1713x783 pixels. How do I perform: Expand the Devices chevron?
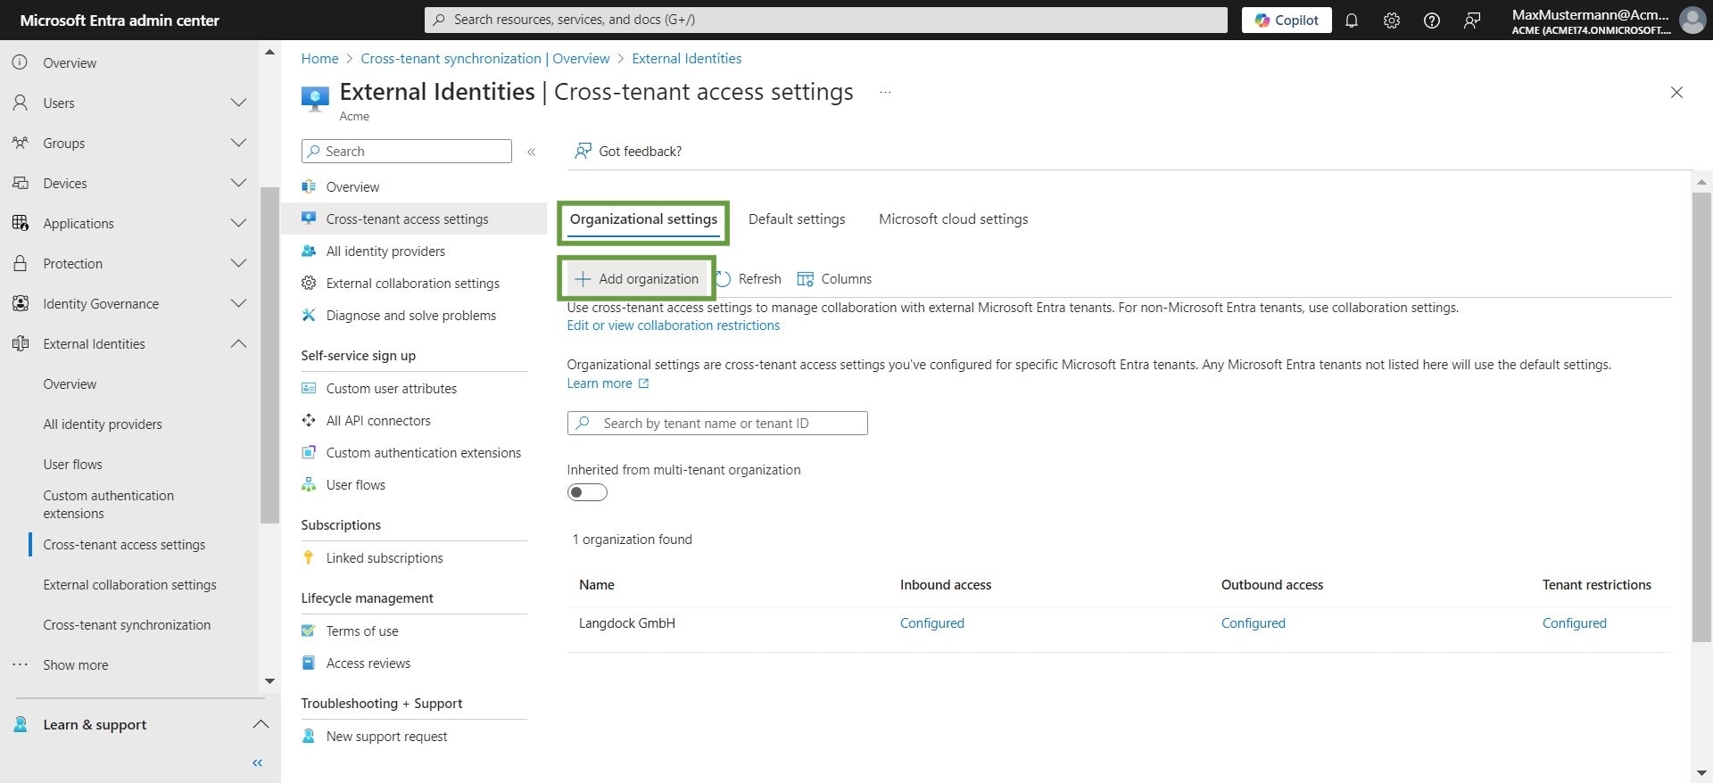pyautogui.click(x=238, y=183)
